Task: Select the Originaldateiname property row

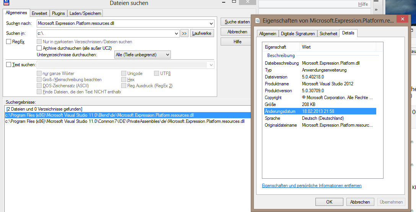Action: (x=320, y=125)
